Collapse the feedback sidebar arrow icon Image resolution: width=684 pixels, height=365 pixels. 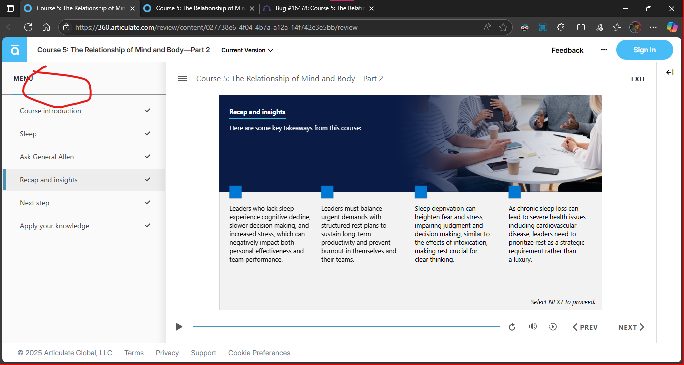click(670, 72)
